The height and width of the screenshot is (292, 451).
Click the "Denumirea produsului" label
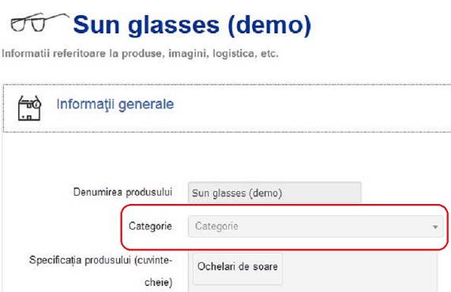pos(123,192)
